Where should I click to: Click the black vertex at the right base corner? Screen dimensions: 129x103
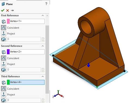click(124, 71)
